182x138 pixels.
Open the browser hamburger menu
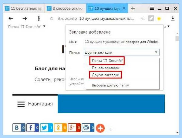[152, 8]
